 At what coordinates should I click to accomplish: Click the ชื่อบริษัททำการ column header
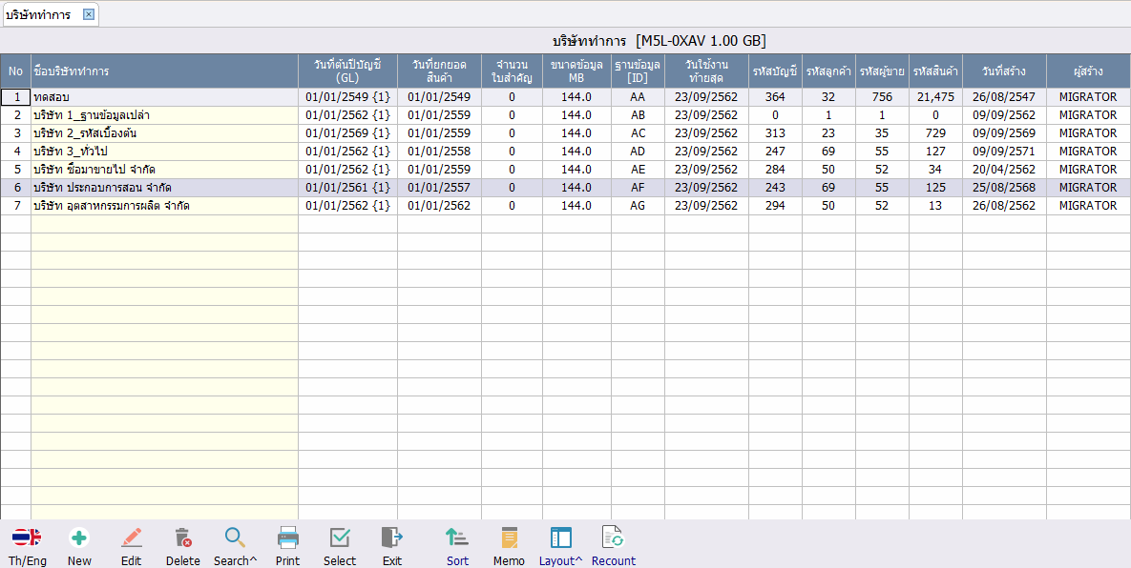pos(164,71)
